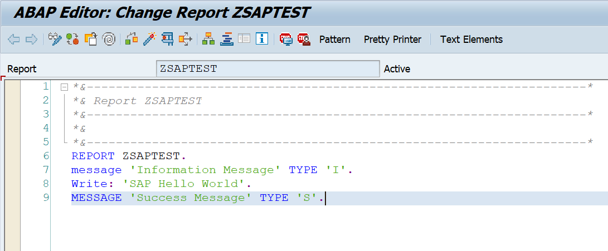608x251 pixels.
Task: Click the Pattern button
Action: [x=335, y=40]
